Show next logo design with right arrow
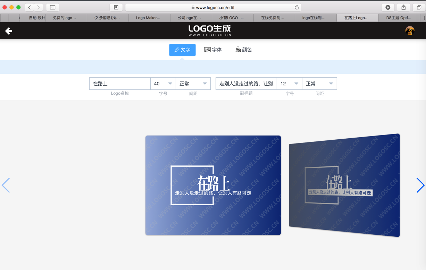Image resolution: width=426 pixels, height=270 pixels. pos(420,185)
